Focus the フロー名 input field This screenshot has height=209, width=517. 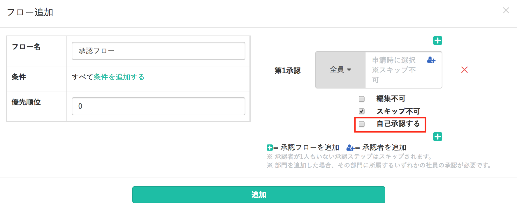coord(159,51)
